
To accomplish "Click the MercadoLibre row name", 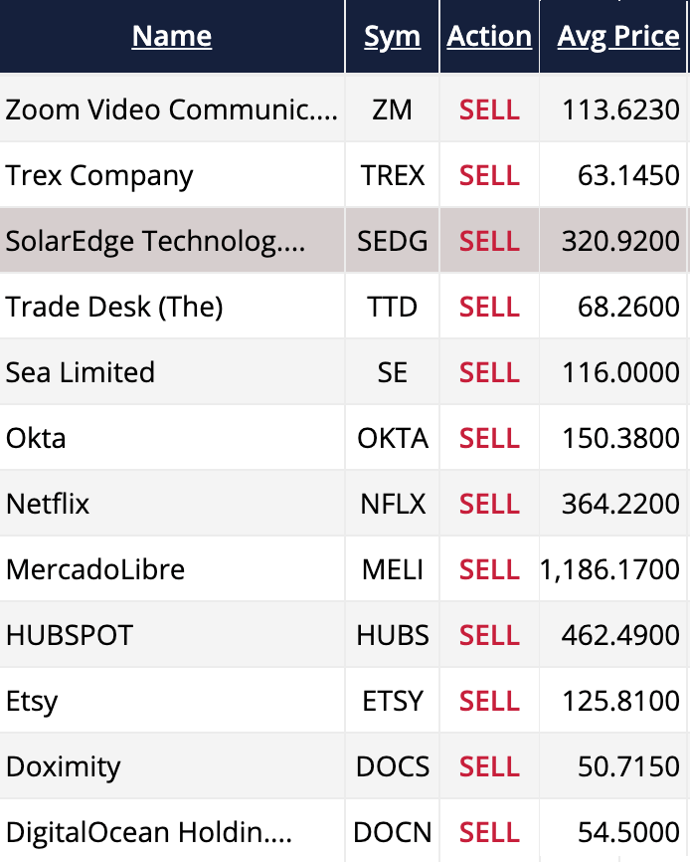I will coord(95,569).
